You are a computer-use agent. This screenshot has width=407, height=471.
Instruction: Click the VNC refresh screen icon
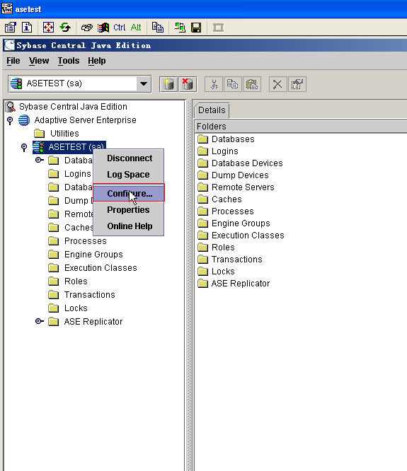coord(65,28)
